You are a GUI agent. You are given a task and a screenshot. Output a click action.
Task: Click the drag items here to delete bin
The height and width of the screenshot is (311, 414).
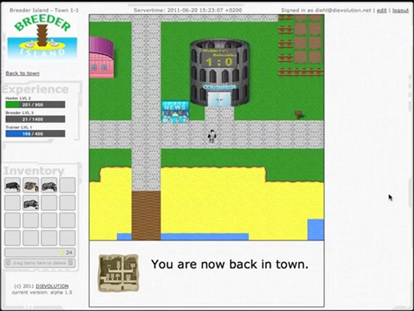(x=40, y=263)
